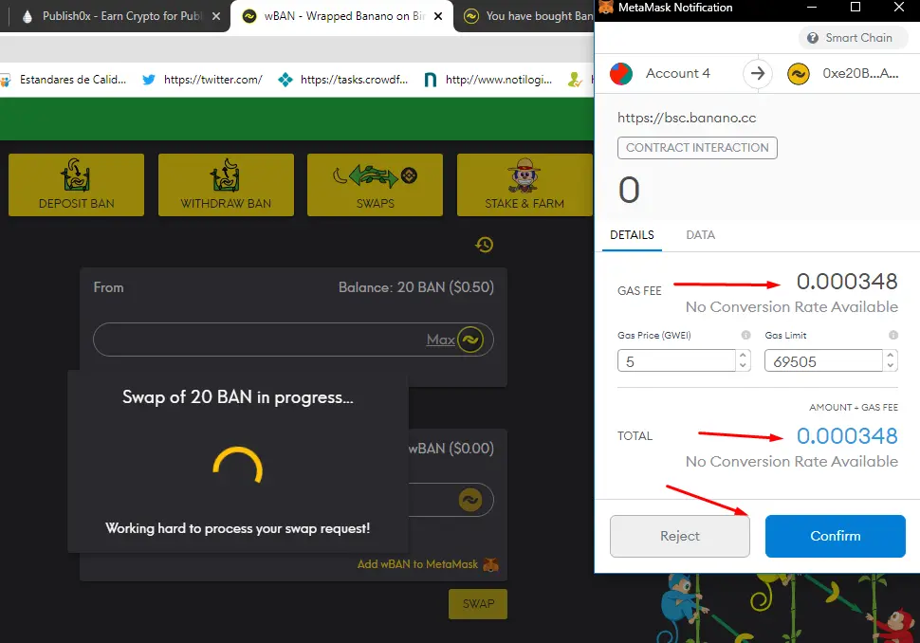
Task: Click the wBAN coin icon in To field
Action: coord(470,500)
